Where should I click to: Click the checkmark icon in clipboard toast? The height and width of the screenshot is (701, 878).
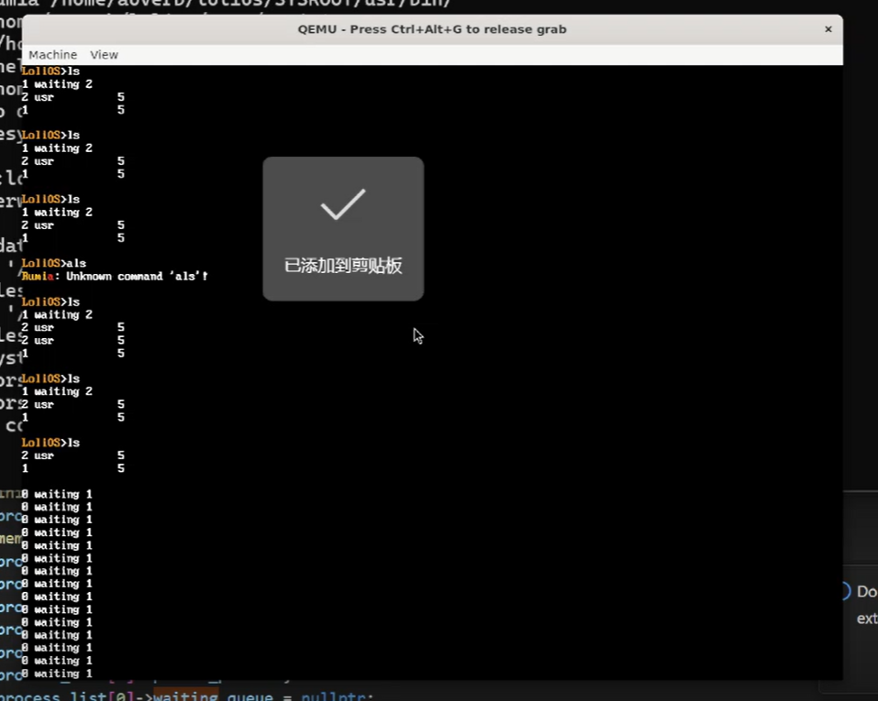343,204
